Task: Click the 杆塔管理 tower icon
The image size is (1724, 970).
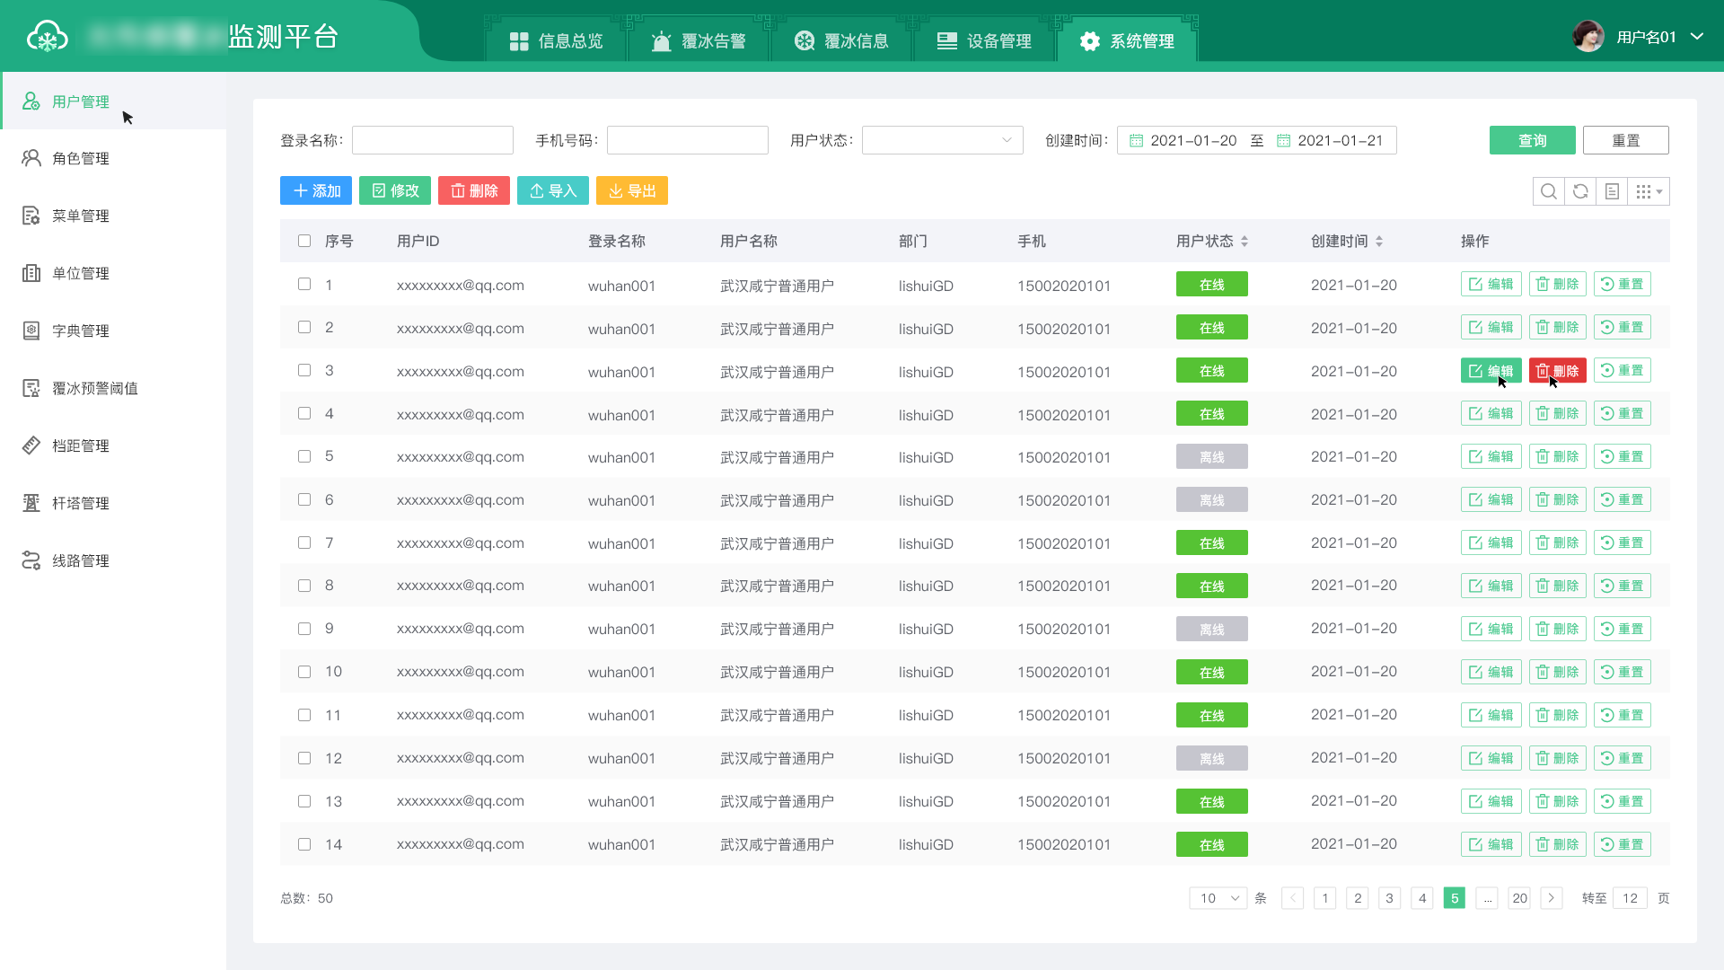Action: coord(31,503)
